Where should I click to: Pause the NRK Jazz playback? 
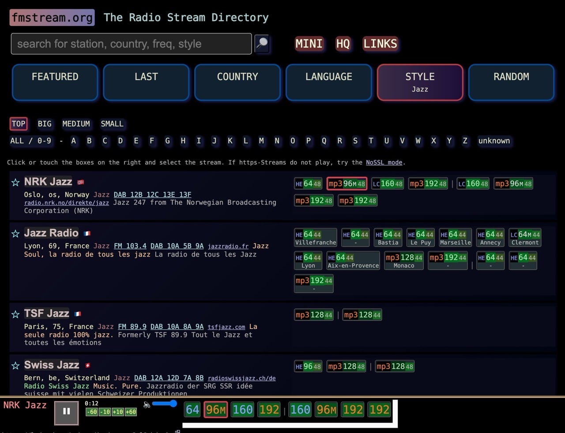coord(67,413)
